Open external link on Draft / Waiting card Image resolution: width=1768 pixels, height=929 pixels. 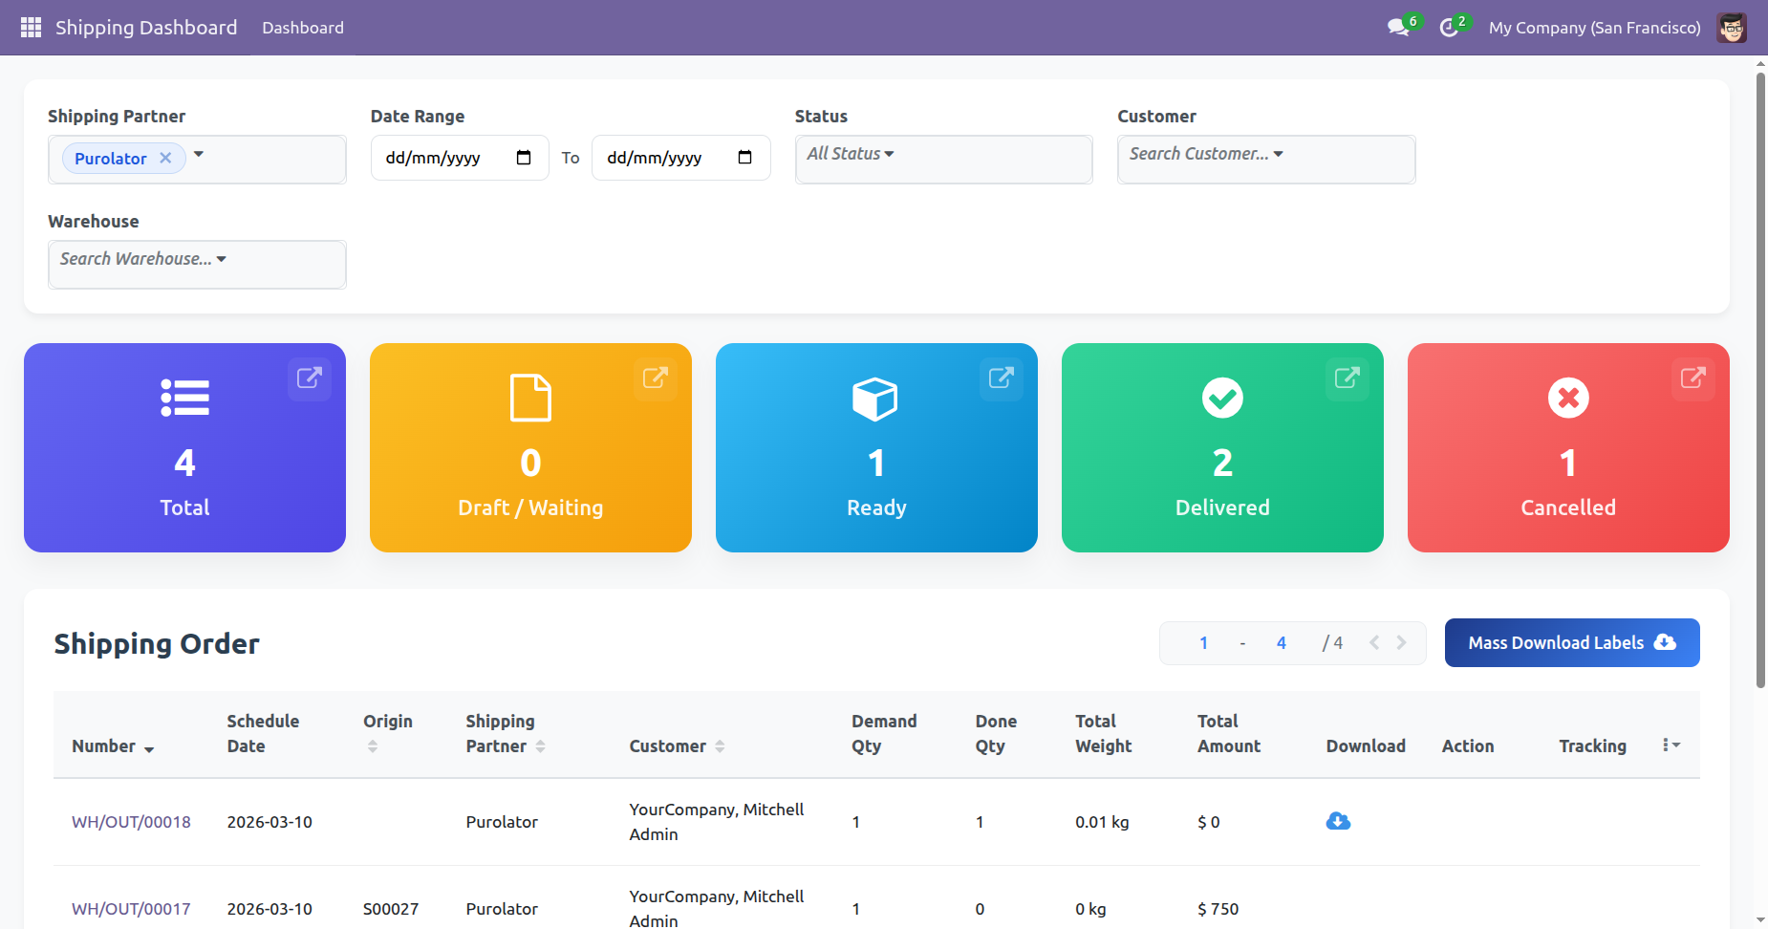(x=655, y=378)
